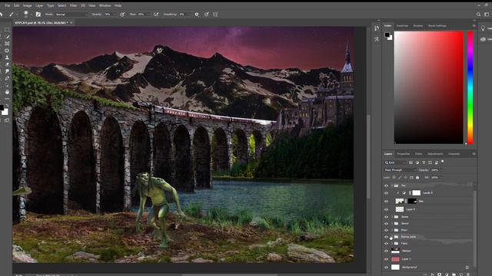This screenshot has width=492, height=276.
Task: Open the Image menu
Action: click(x=28, y=5)
